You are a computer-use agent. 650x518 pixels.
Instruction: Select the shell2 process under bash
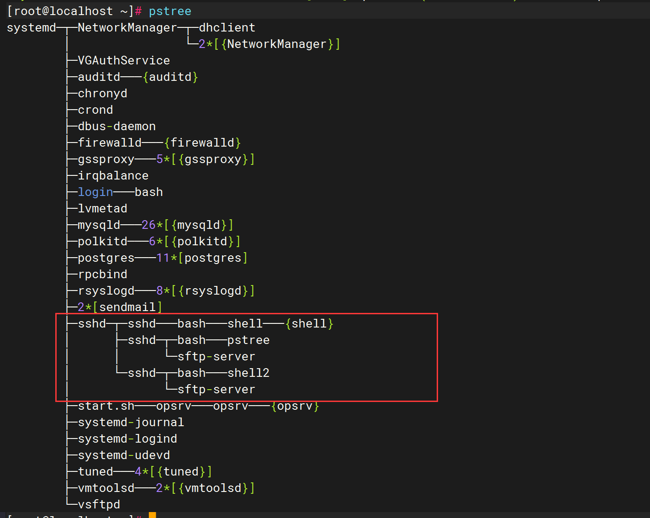(x=248, y=373)
